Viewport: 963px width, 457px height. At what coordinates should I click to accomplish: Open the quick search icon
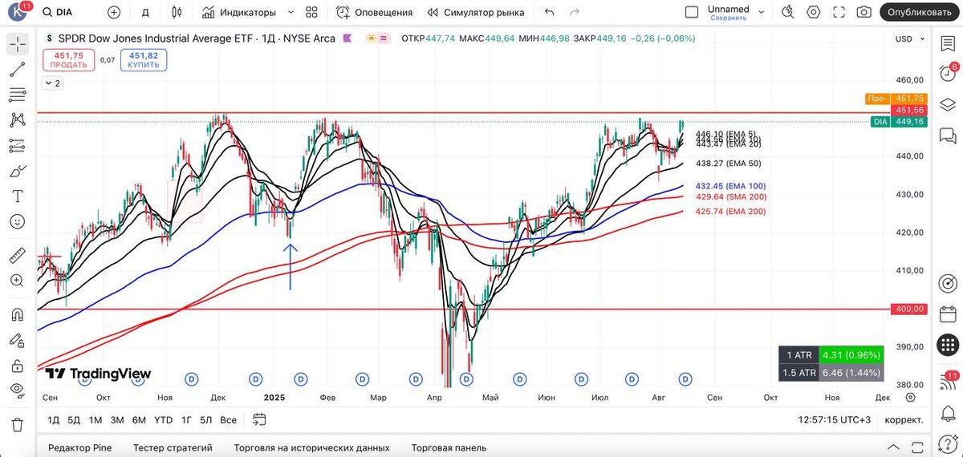(x=788, y=12)
